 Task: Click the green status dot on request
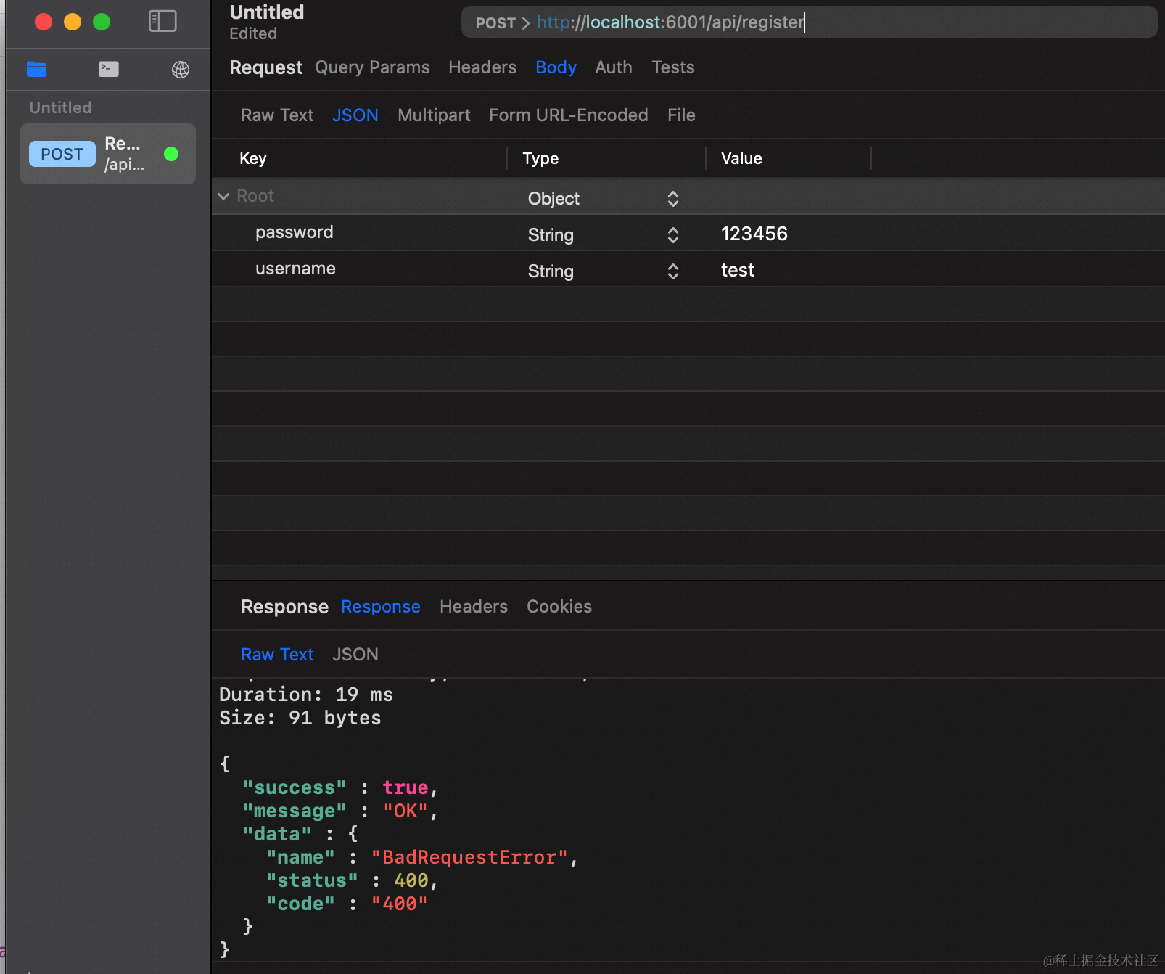click(x=171, y=154)
